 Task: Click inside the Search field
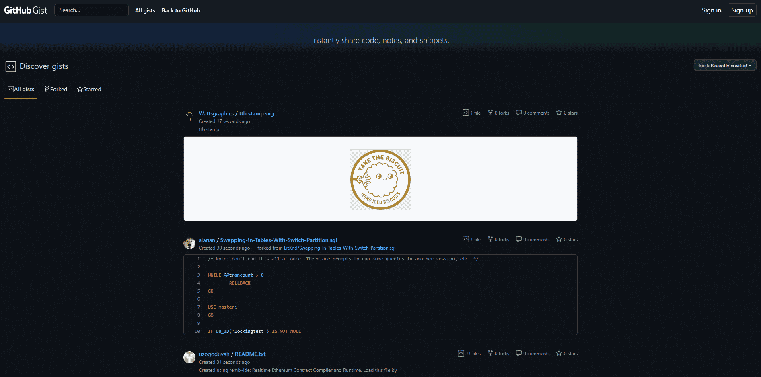point(91,10)
